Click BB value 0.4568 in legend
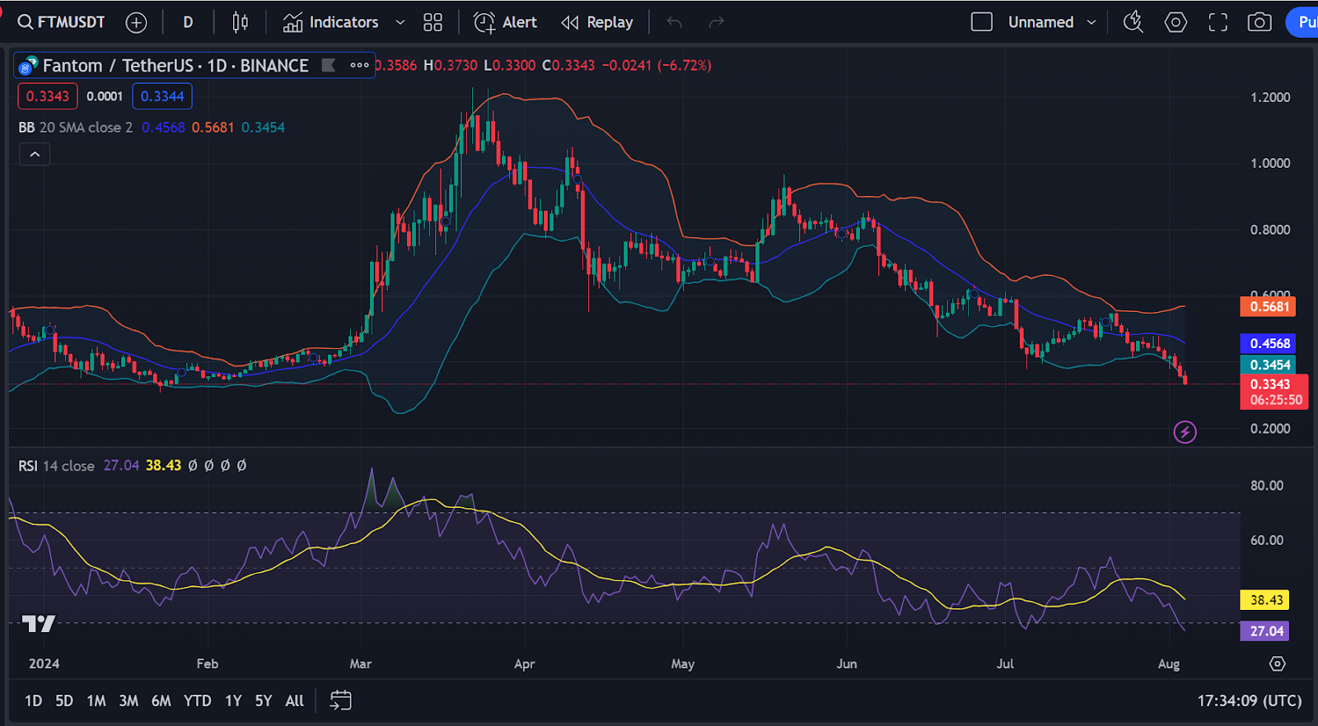 (163, 128)
